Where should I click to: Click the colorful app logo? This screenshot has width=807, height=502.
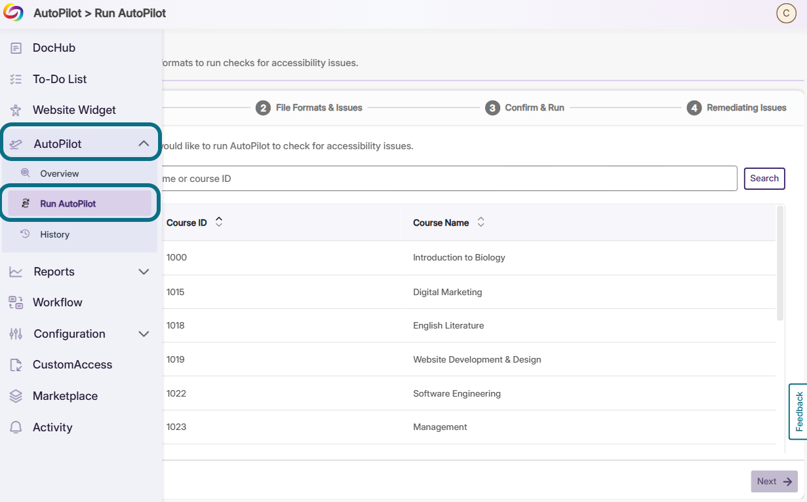[x=14, y=13]
